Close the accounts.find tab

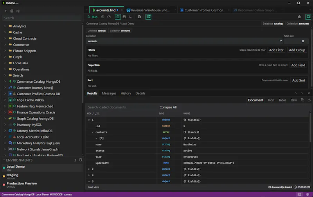pos(122,10)
